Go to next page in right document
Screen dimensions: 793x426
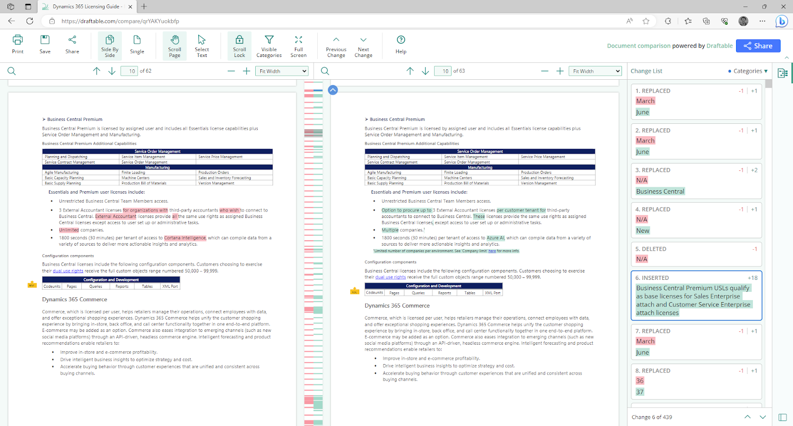click(425, 71)
